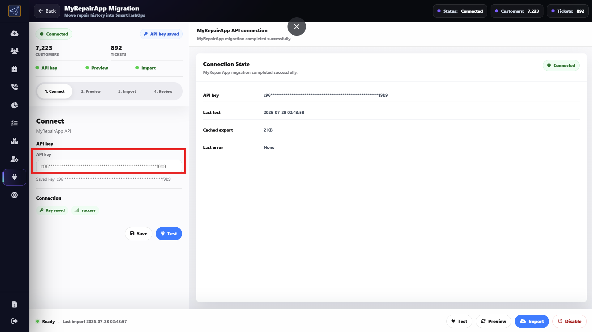Viewport: 592px width, 332px height.
Task: Click the Customers: 7,223 header chip
Action: [517, 11]
